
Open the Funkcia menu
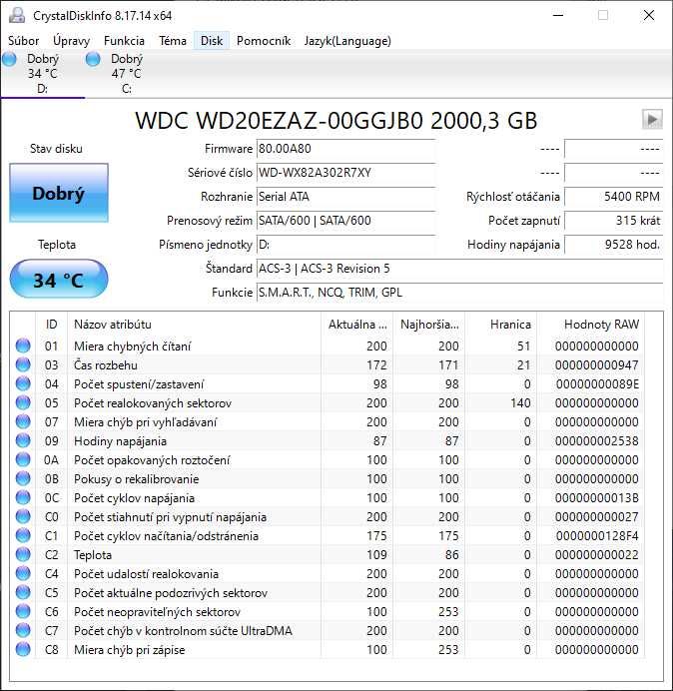click(x=124, y=41)
